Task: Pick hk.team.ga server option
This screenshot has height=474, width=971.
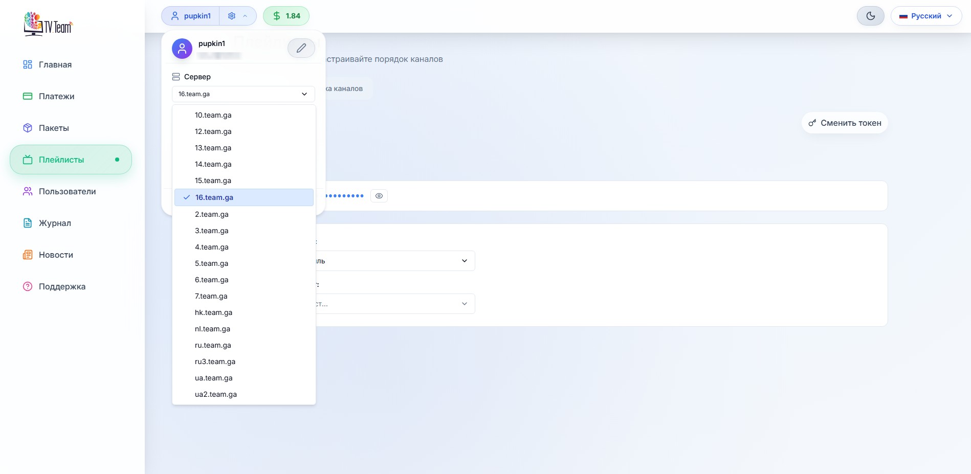Action: 213,312
